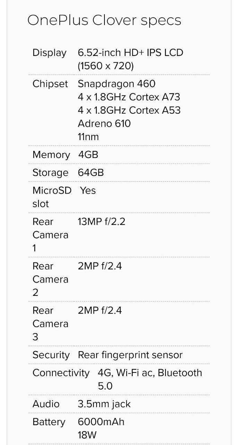Click the Yes value for MicroSD
This screenshot has width=238, height=445.
point(88,191)
